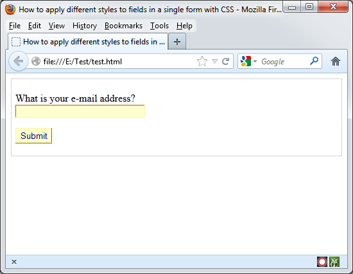Click the search magnifier icon
The image size is (353, 274).
tap(314, 61)
